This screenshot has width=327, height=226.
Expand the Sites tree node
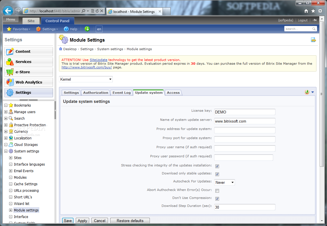[x=11, y=158]
